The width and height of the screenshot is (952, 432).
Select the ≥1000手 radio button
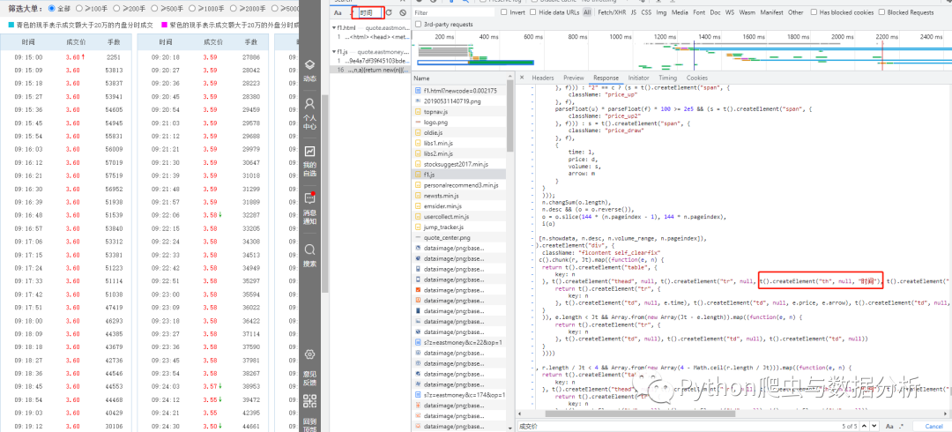point(192,9)
